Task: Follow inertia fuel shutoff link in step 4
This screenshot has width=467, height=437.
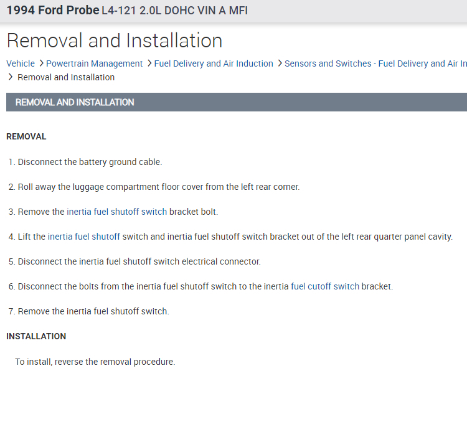Action: [x=83, y=237]
